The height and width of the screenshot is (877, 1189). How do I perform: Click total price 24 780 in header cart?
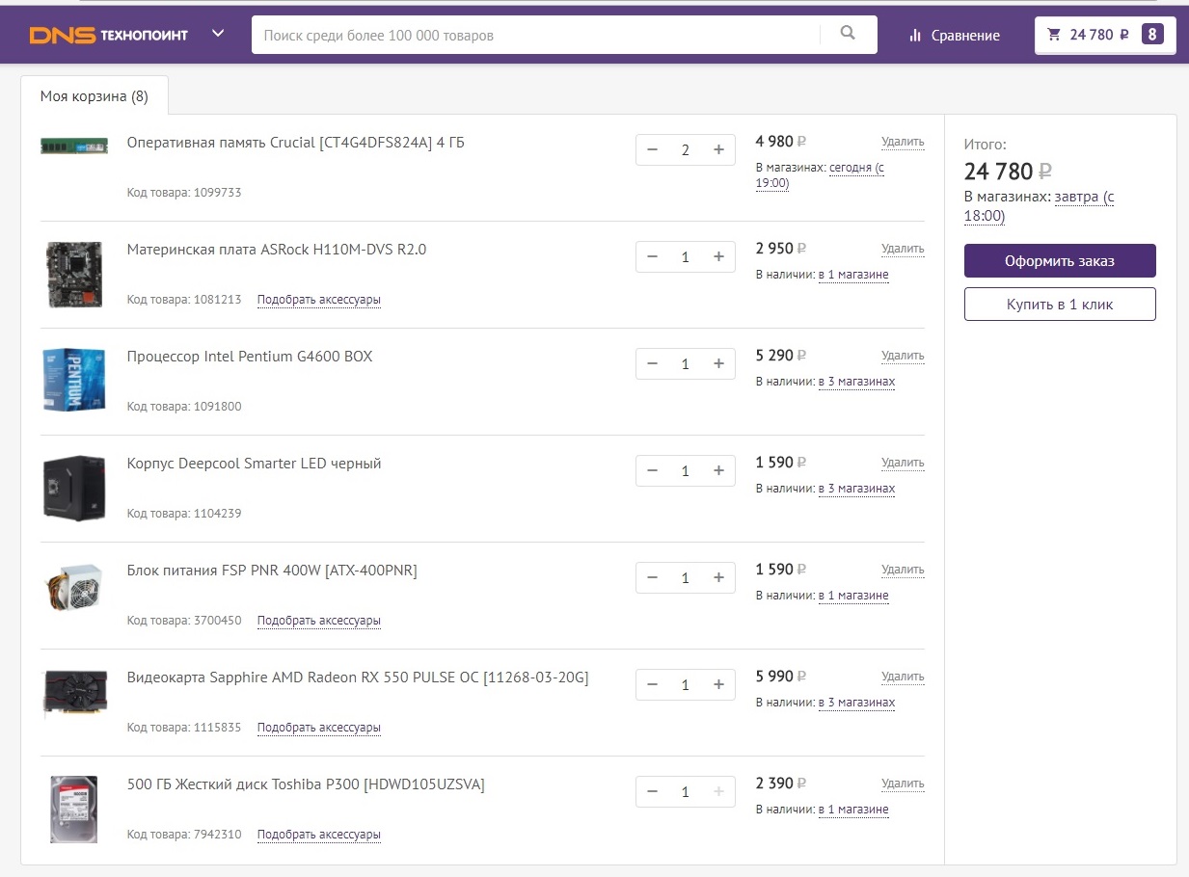(1098, 35)
